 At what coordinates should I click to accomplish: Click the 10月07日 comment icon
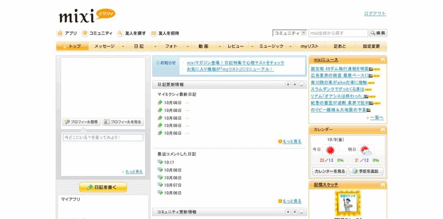pyautogui.click(x=160, y=185)
